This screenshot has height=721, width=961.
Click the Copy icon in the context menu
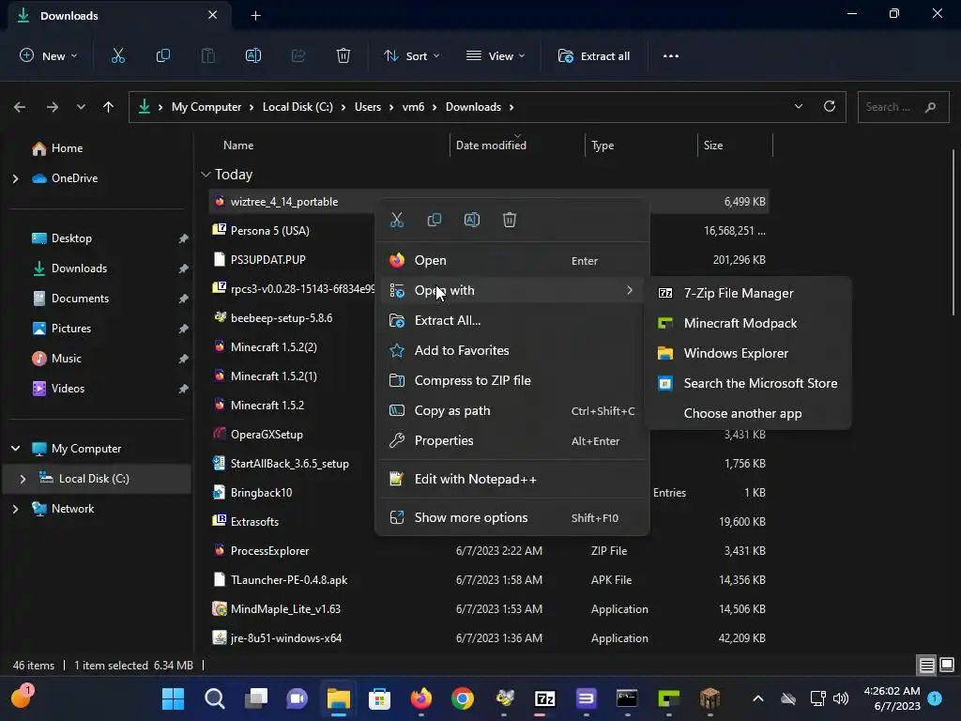tap(434, 220)
